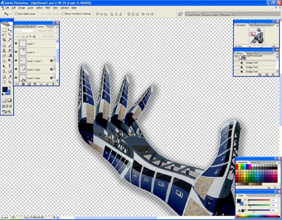
Task: Click lighthouse1.psd snapshot in History
Action: point(255,57)
